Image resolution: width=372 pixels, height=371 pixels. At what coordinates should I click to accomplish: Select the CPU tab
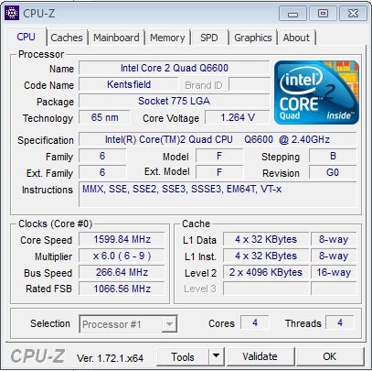(x=27, y=37)
